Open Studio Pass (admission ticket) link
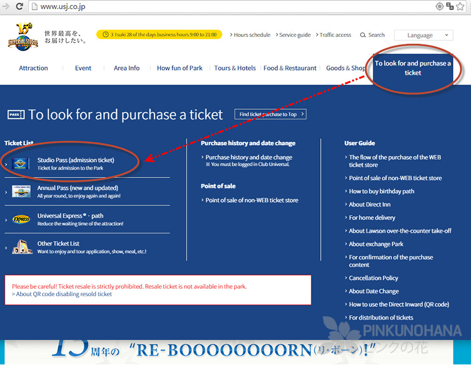 click(x=76, y=160)
